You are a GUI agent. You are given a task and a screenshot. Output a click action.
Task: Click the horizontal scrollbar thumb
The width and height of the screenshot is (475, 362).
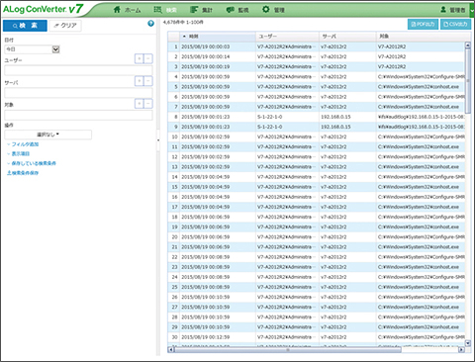tap(288, 349)
